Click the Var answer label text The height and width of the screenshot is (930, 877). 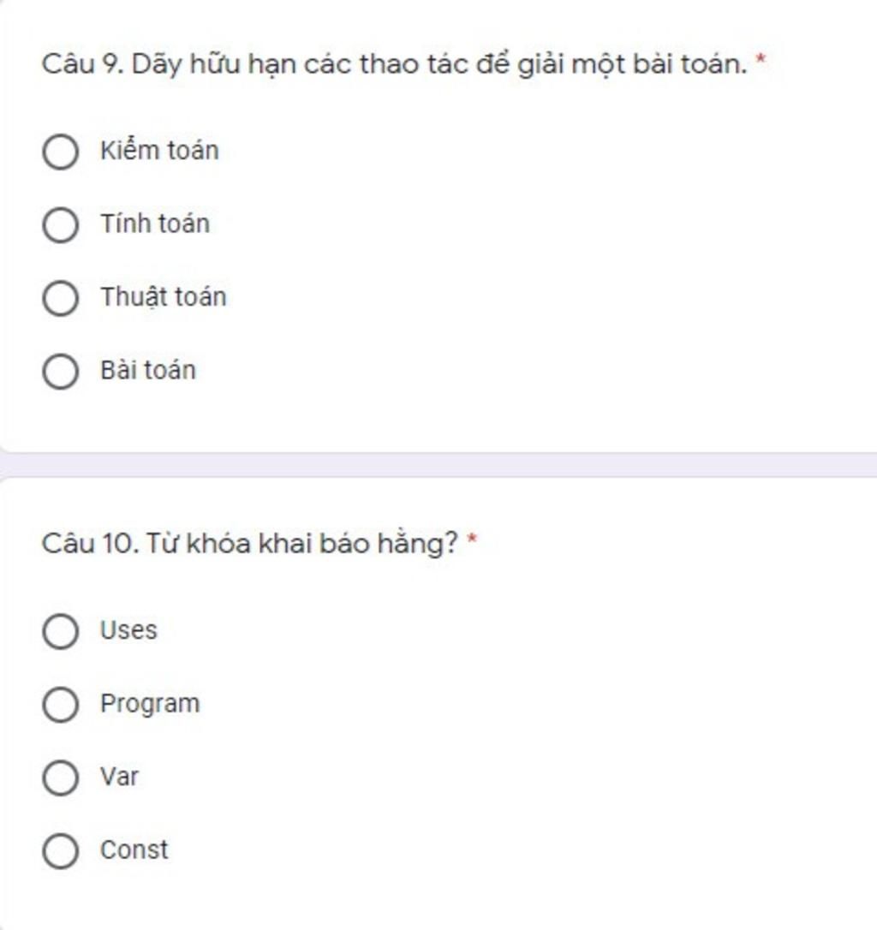[119, 777]
